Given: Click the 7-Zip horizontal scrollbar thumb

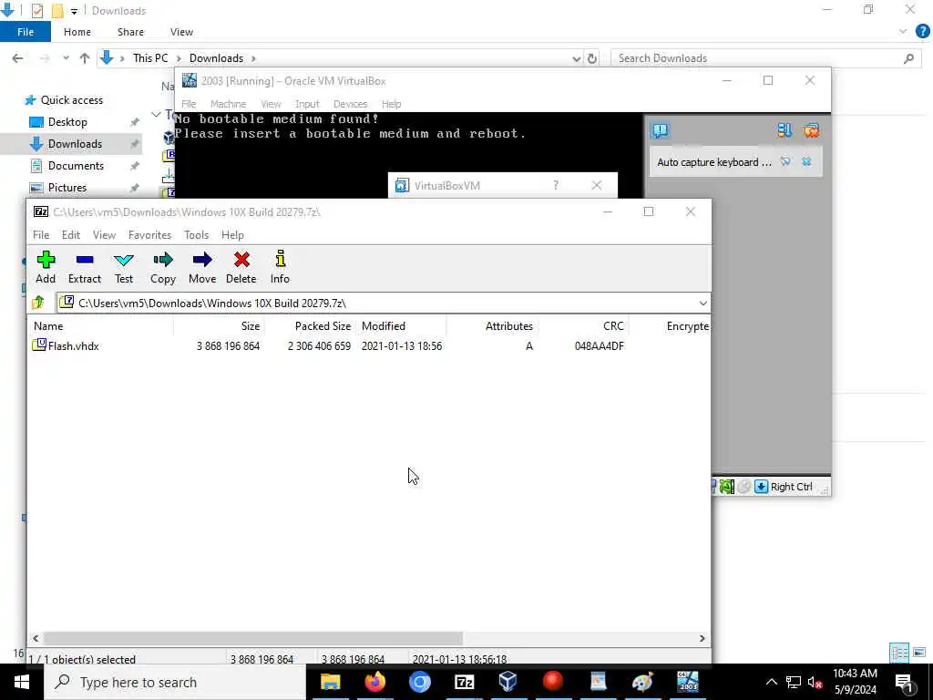Looking at the screenshot, I should click(253, 638).
